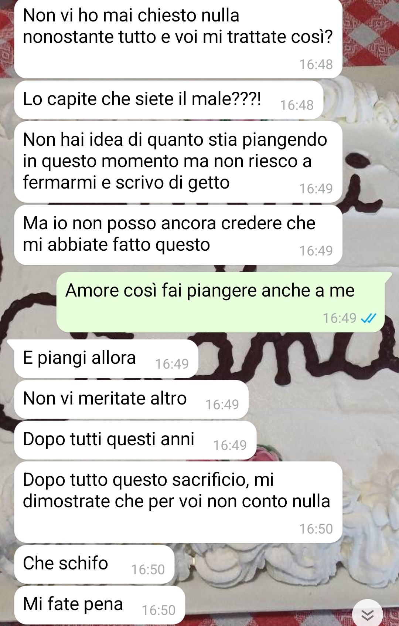Tap the 16:49 timestamp beside 'Dopo tutti questi anni'

click(230, 445)
